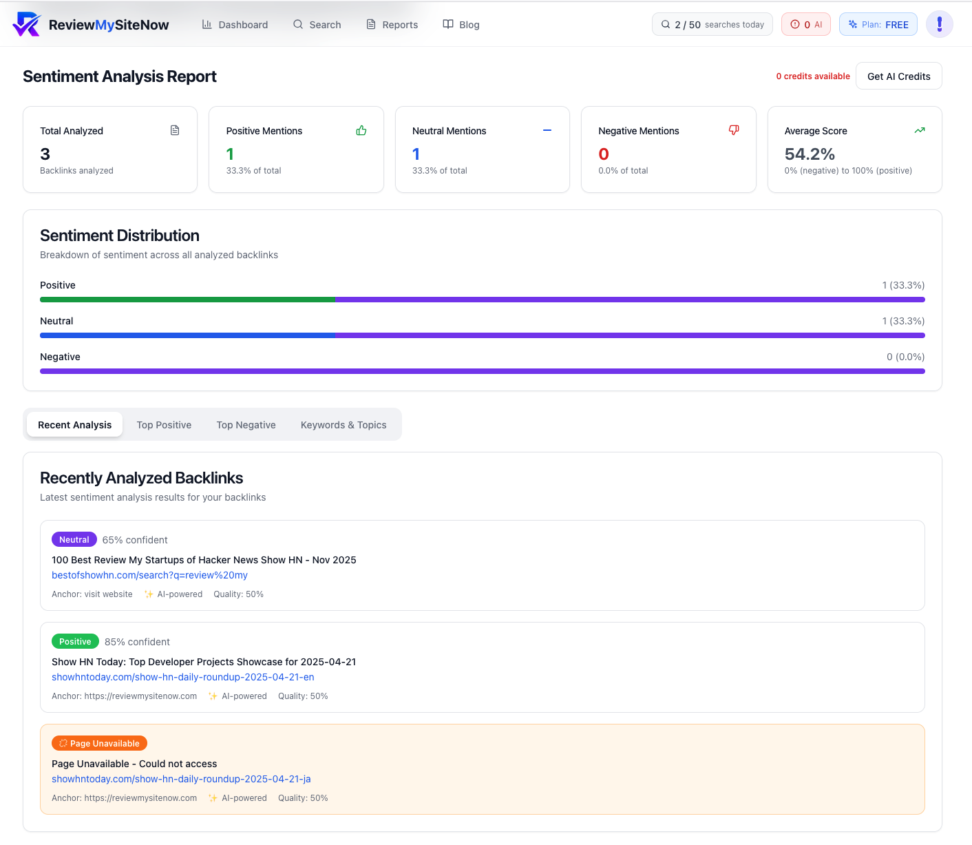This screenshot has height=845, width=972.
Task: Open the bestofshowhn.com search link
Action: 149,575
